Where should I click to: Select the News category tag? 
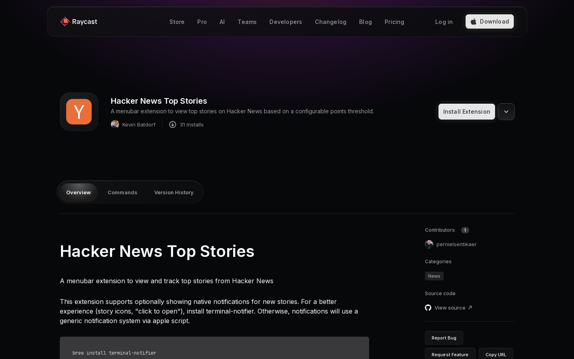coord(434,276)
